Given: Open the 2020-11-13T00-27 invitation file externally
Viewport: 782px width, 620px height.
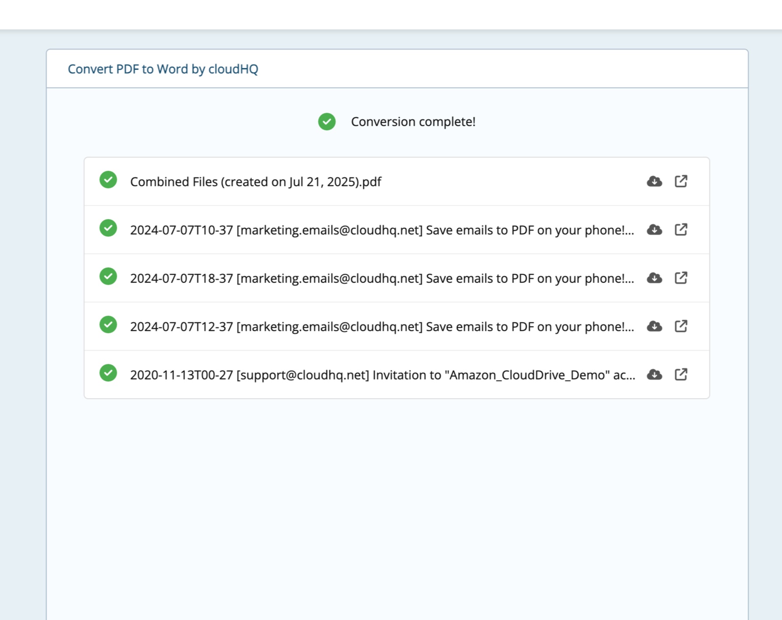Looking at the screenshot, I should pyautogui.click(x=681, y=374).
